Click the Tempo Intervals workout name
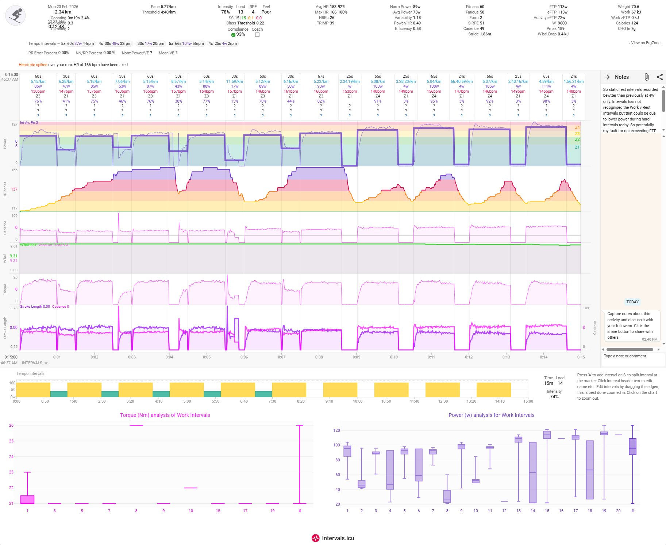The height and width of the screenshot is (545, 666). [42, 43]
